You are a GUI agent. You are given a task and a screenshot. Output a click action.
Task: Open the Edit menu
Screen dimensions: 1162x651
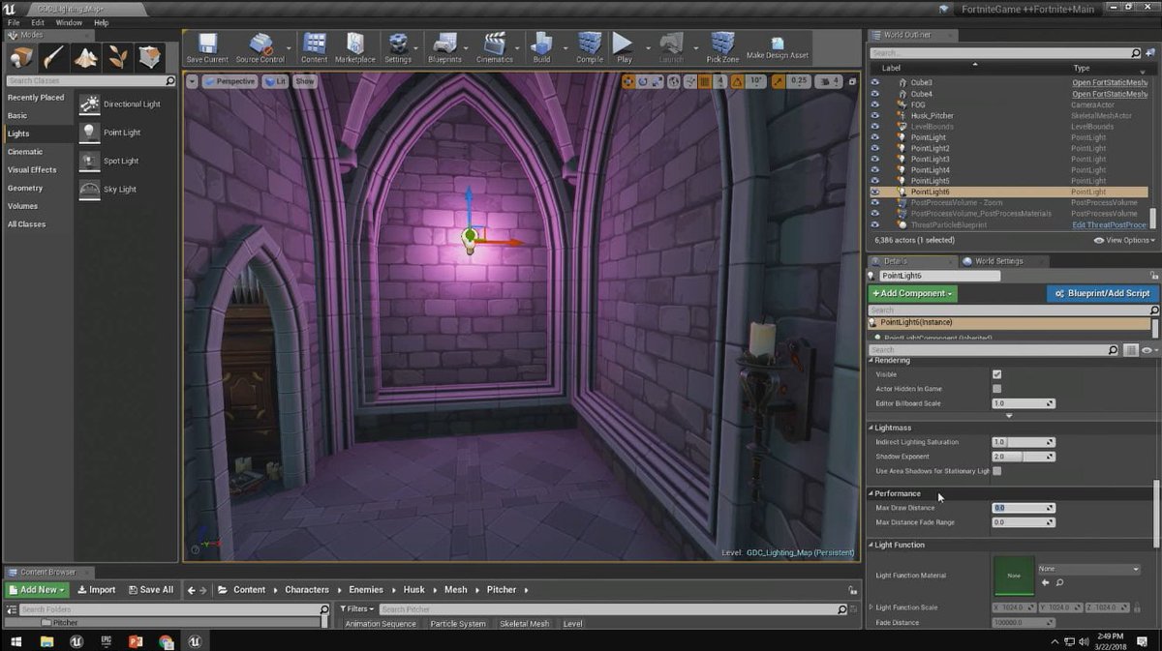click(x=38, y=22)
